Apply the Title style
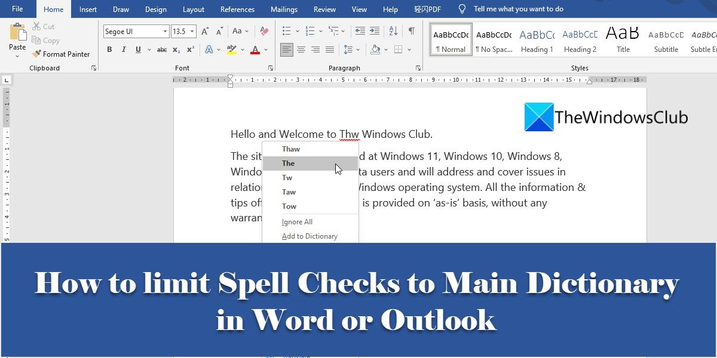This screenshot has height=358, width=717. tap(623, 40)
